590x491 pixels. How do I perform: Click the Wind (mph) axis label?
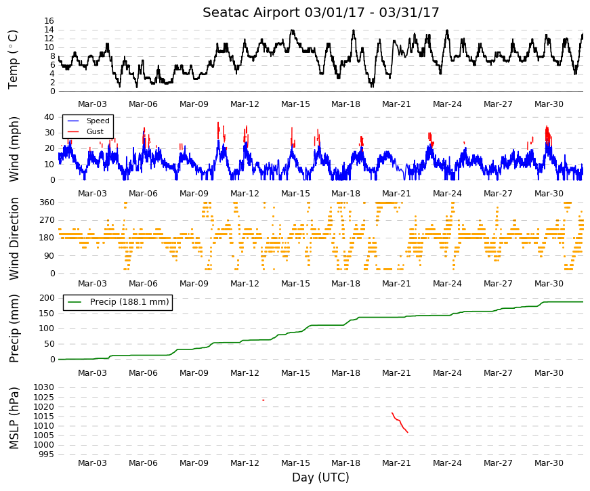pos(13,149)
